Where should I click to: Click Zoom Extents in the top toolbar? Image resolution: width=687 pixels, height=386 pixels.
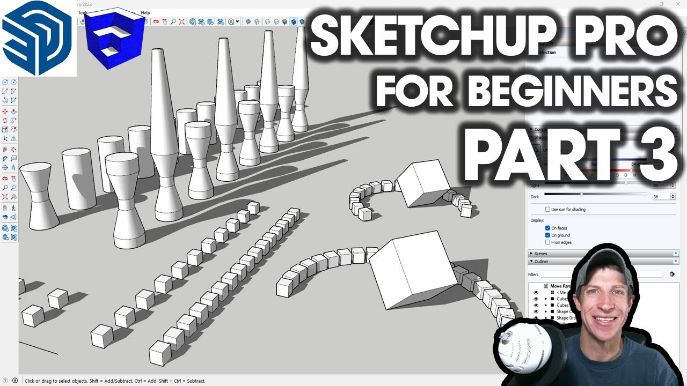181,21
